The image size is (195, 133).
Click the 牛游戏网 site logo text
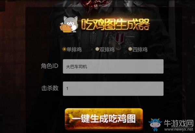coord(178,124)
